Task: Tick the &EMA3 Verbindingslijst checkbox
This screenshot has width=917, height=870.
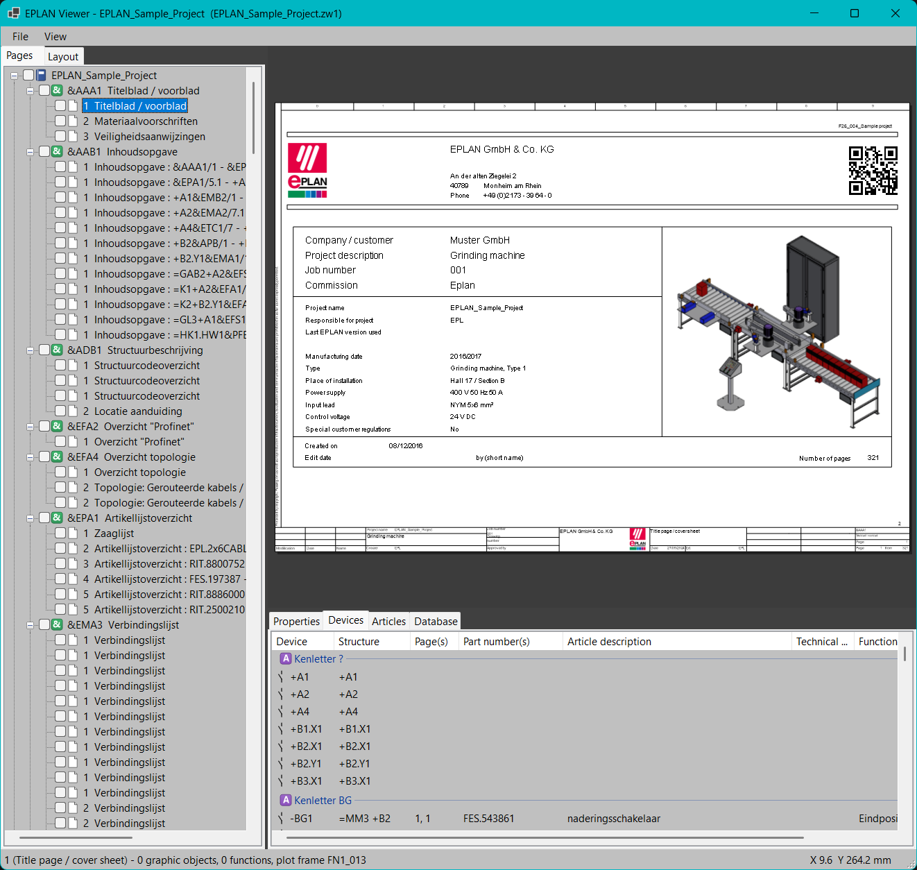Action: tap(44, 624)
